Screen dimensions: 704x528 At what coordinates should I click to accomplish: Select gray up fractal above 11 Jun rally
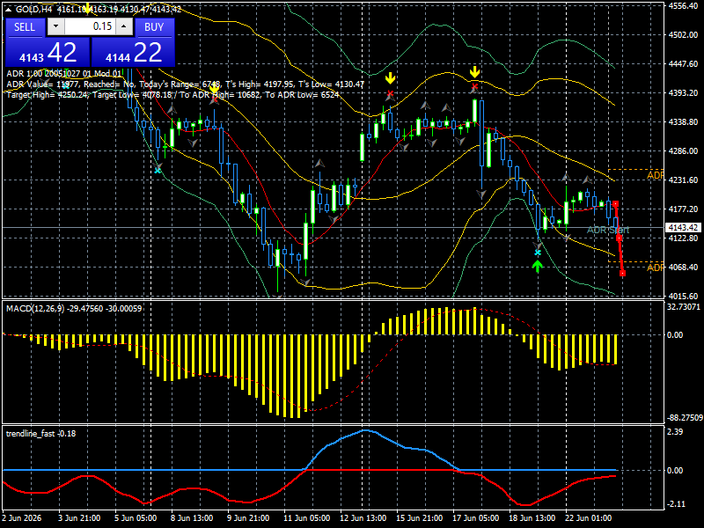pos(319,164)
